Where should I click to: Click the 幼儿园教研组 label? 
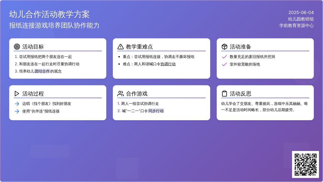301,19
